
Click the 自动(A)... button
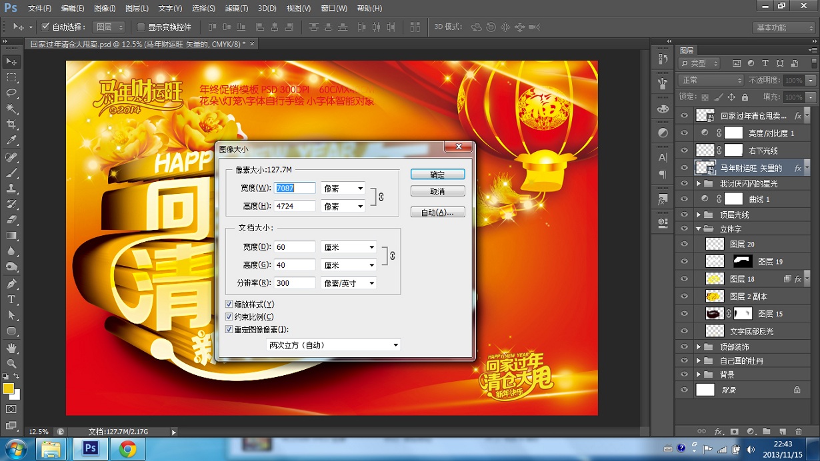437,213
